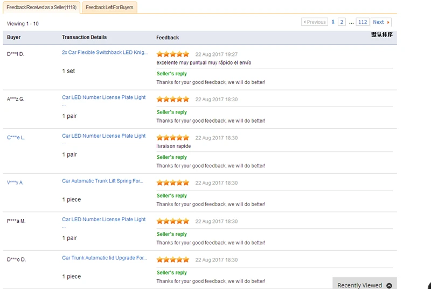Click '1 set' quantity text

pos(68,71)
